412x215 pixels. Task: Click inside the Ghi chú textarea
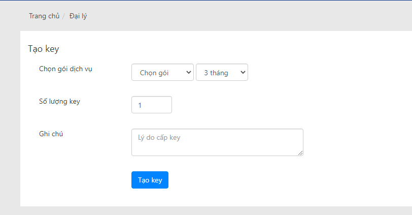point(217,142)
